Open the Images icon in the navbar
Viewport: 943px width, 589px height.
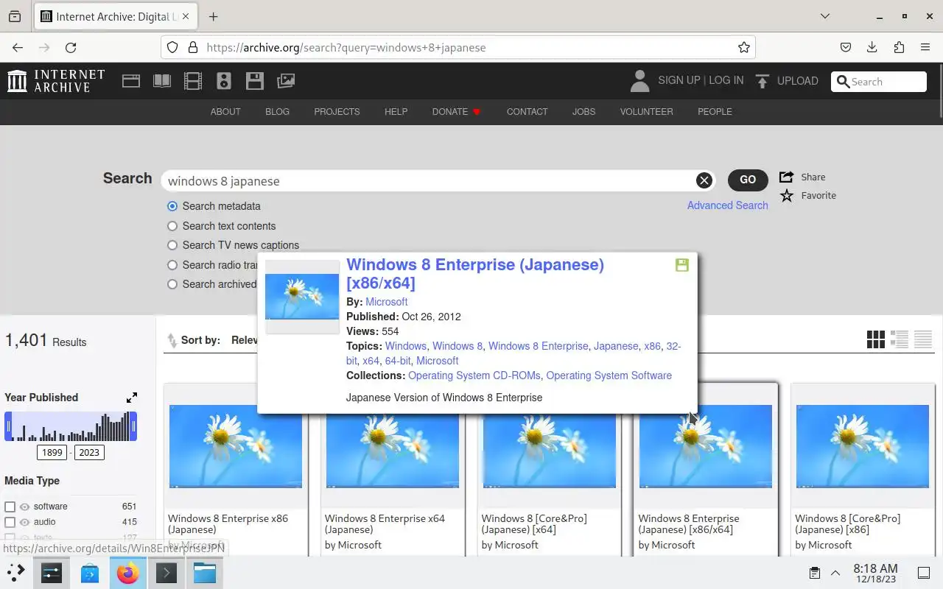[286, 81]
